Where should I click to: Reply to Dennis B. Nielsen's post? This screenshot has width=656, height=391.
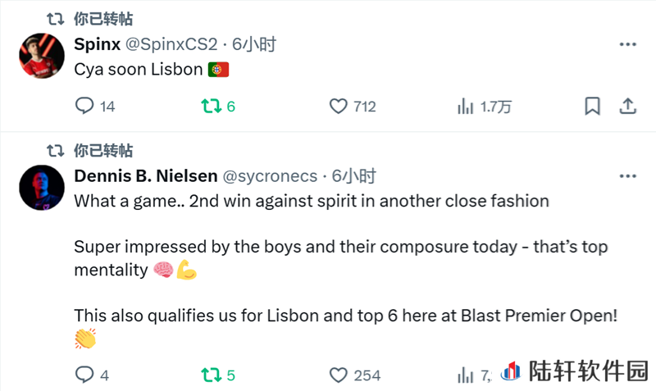coord(84,375)
